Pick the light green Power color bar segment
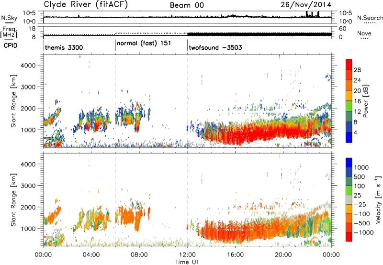 349,106
